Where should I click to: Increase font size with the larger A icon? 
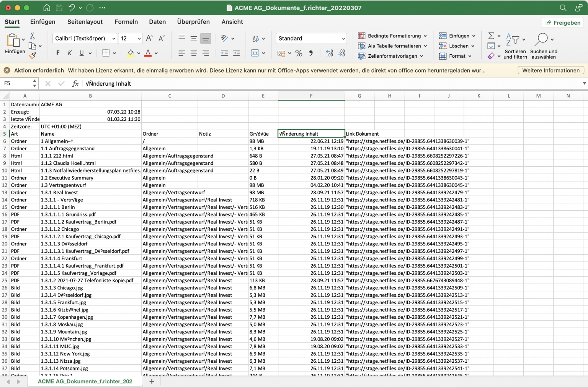149,38
